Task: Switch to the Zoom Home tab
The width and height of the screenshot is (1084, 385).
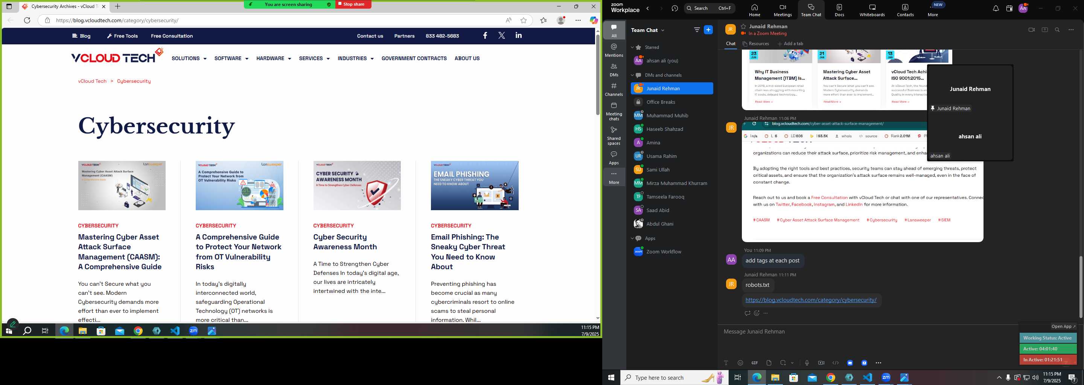Action: point(755,10)
